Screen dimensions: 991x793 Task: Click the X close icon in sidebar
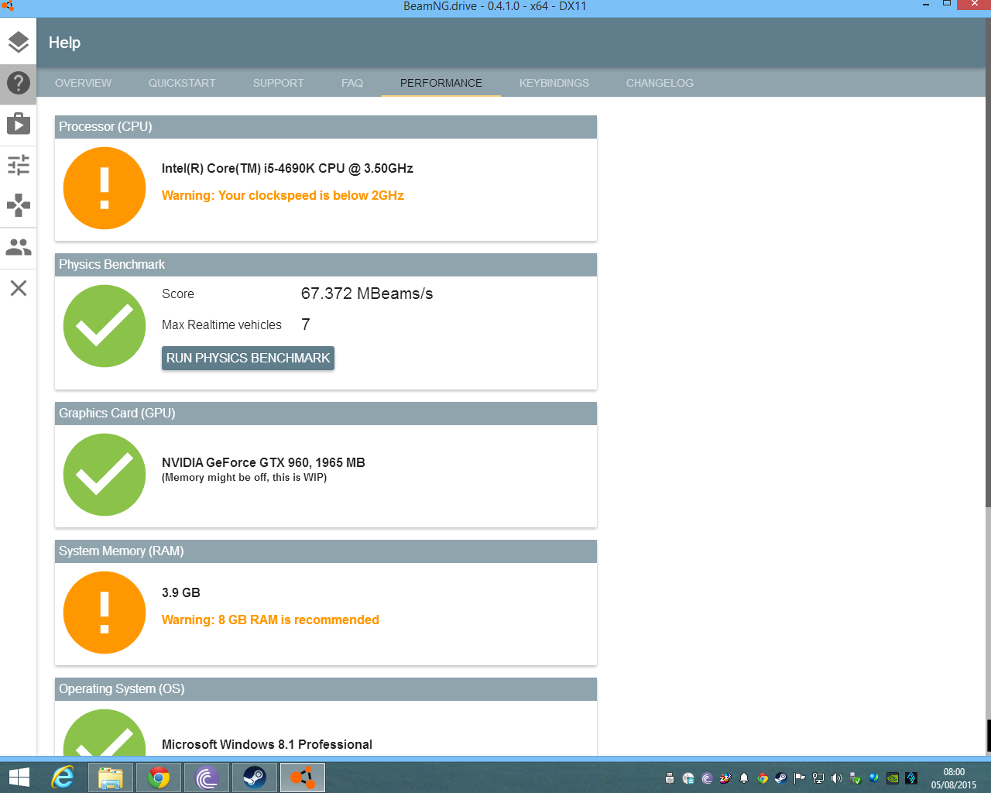(19, 288)
